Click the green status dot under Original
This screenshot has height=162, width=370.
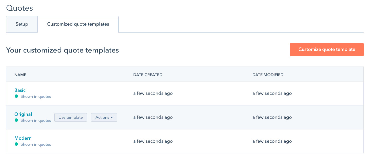click(x=16, y=120)
